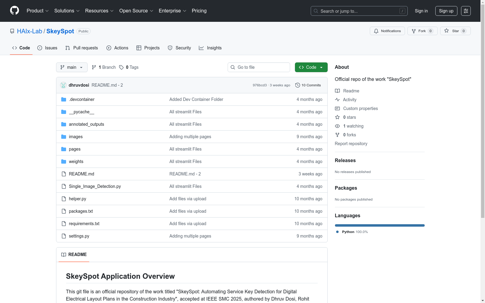Click Sign in
This screenshot has width=485, height=303.
click(421, 11)
